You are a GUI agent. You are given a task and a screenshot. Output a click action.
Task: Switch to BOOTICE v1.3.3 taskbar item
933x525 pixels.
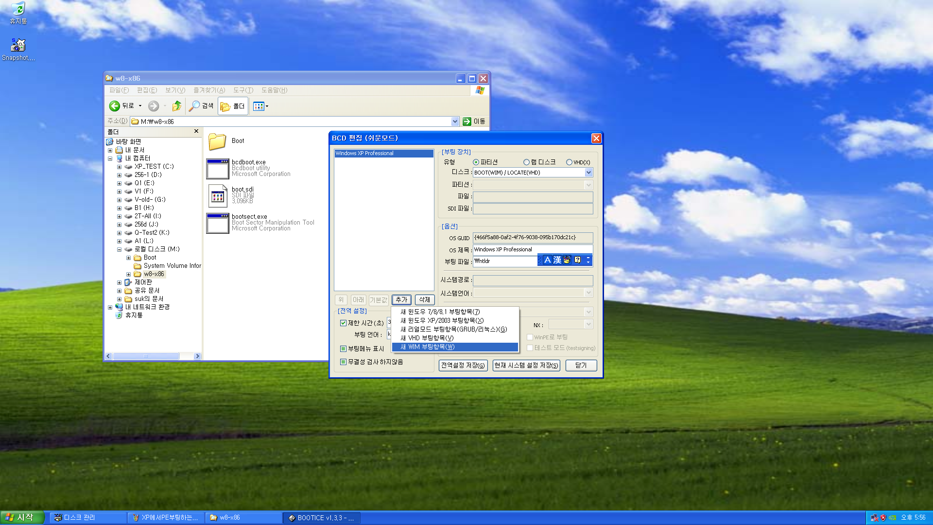pos(322,518)
